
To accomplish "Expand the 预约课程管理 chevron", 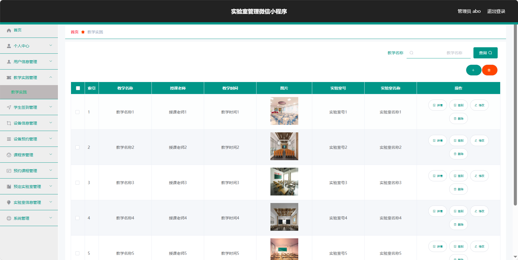I will click(51, 170).
